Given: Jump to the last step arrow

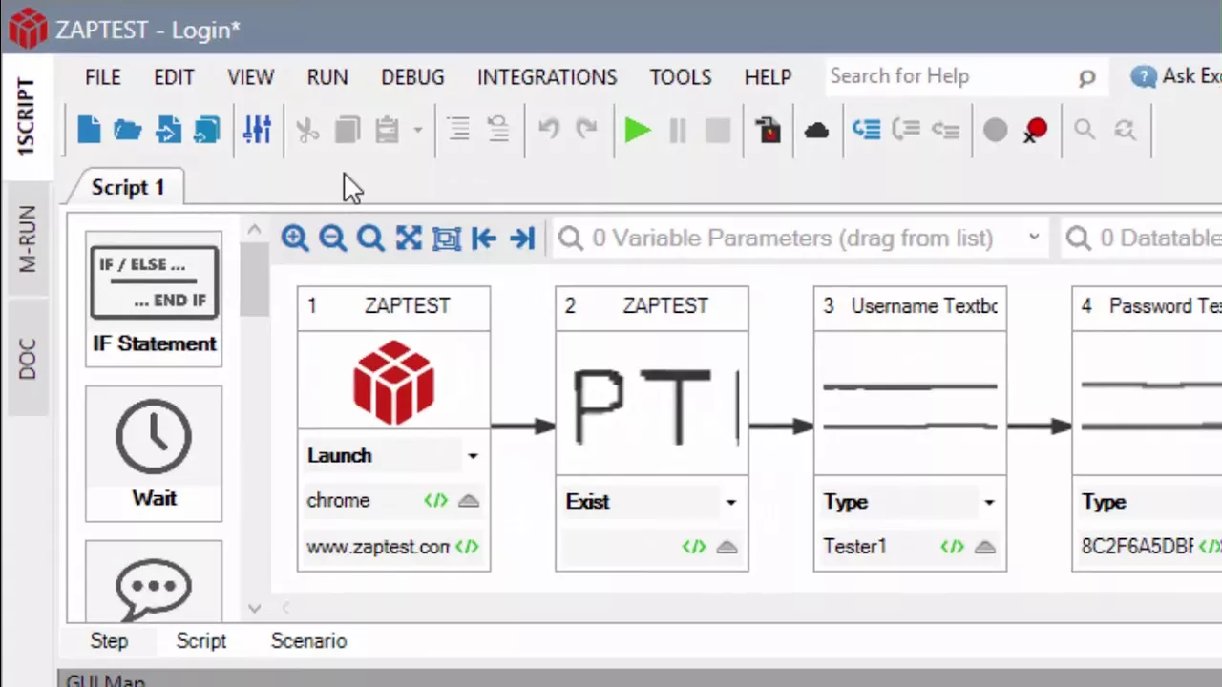Looking at the screenshot, I should pyautogui.click(x=522, y=239).
